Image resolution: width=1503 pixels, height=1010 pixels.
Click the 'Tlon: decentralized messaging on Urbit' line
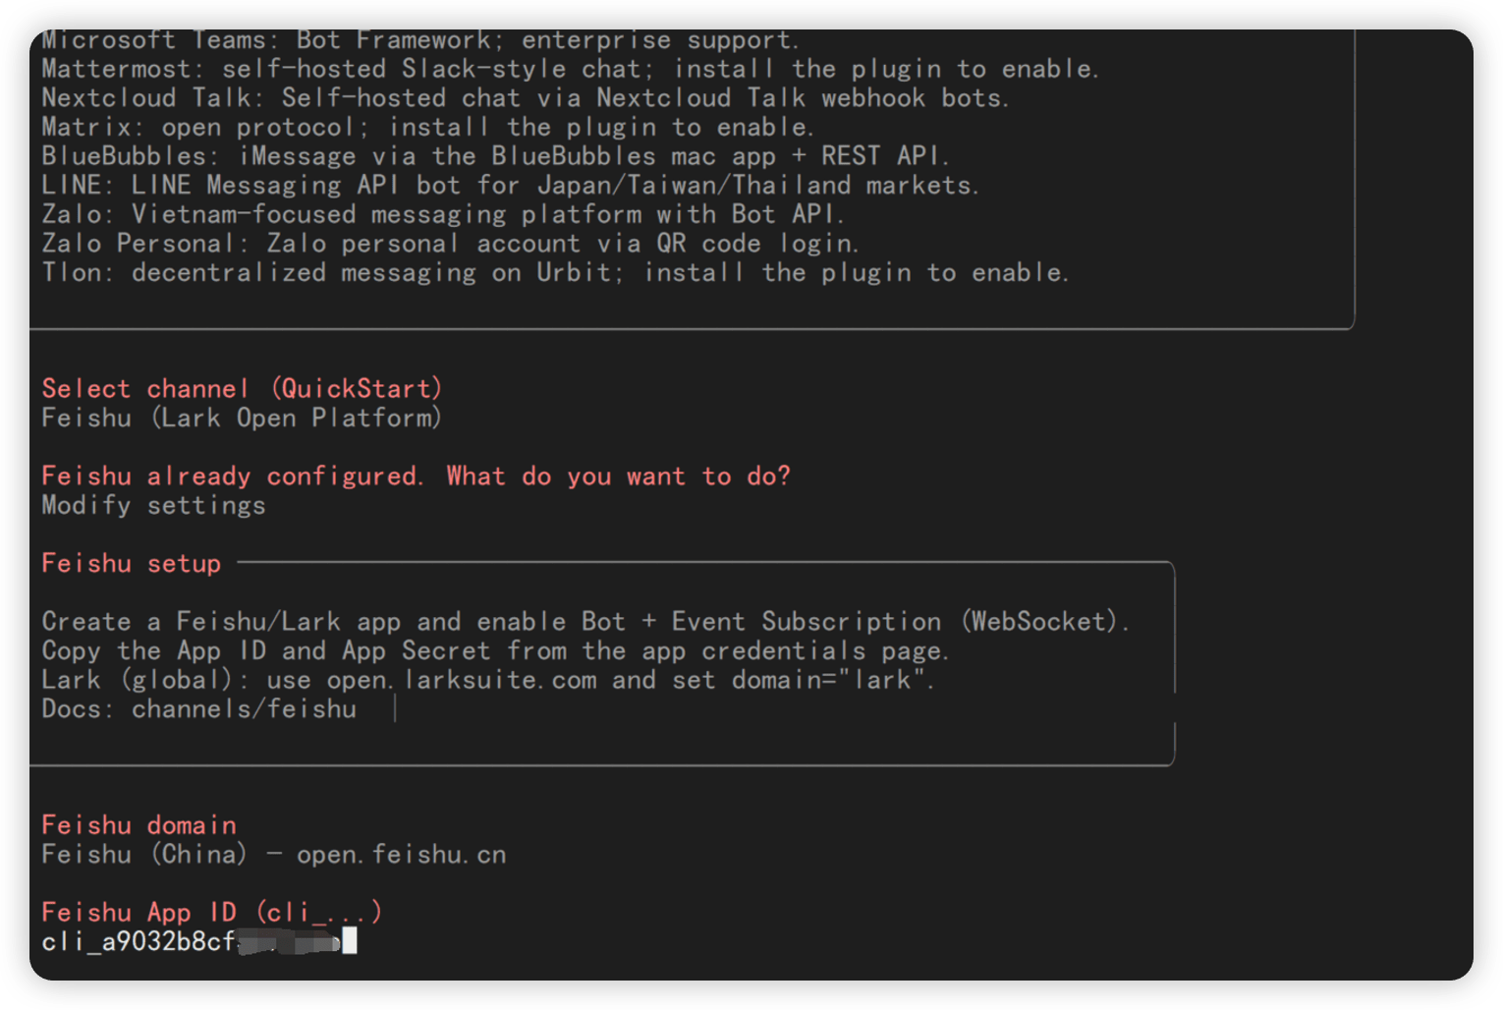[x=555, y=272]
